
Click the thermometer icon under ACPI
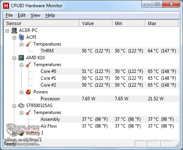click(28, 44)
